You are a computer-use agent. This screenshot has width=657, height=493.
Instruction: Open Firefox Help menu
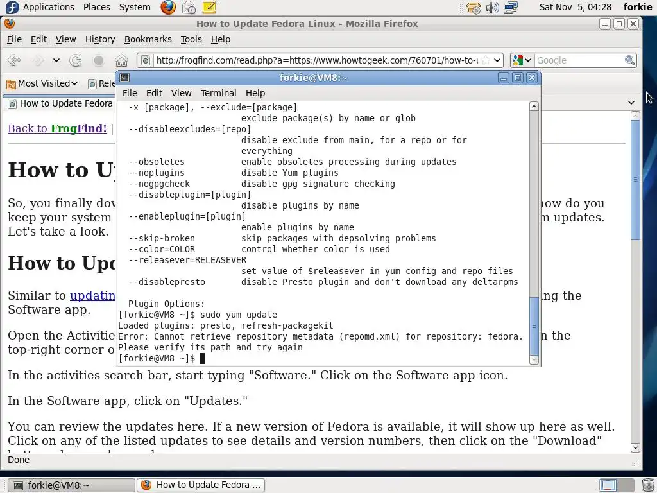(x=221, y=39)
